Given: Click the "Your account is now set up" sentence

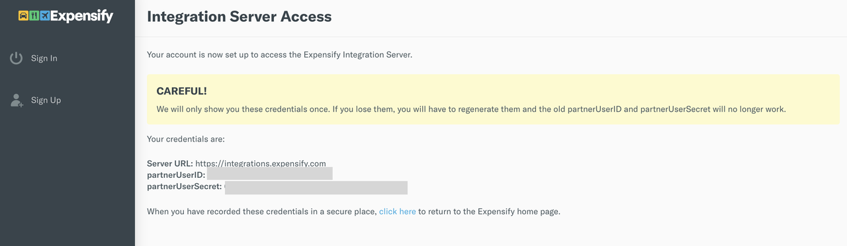Looking at the screenshot, I should (279, 55).
